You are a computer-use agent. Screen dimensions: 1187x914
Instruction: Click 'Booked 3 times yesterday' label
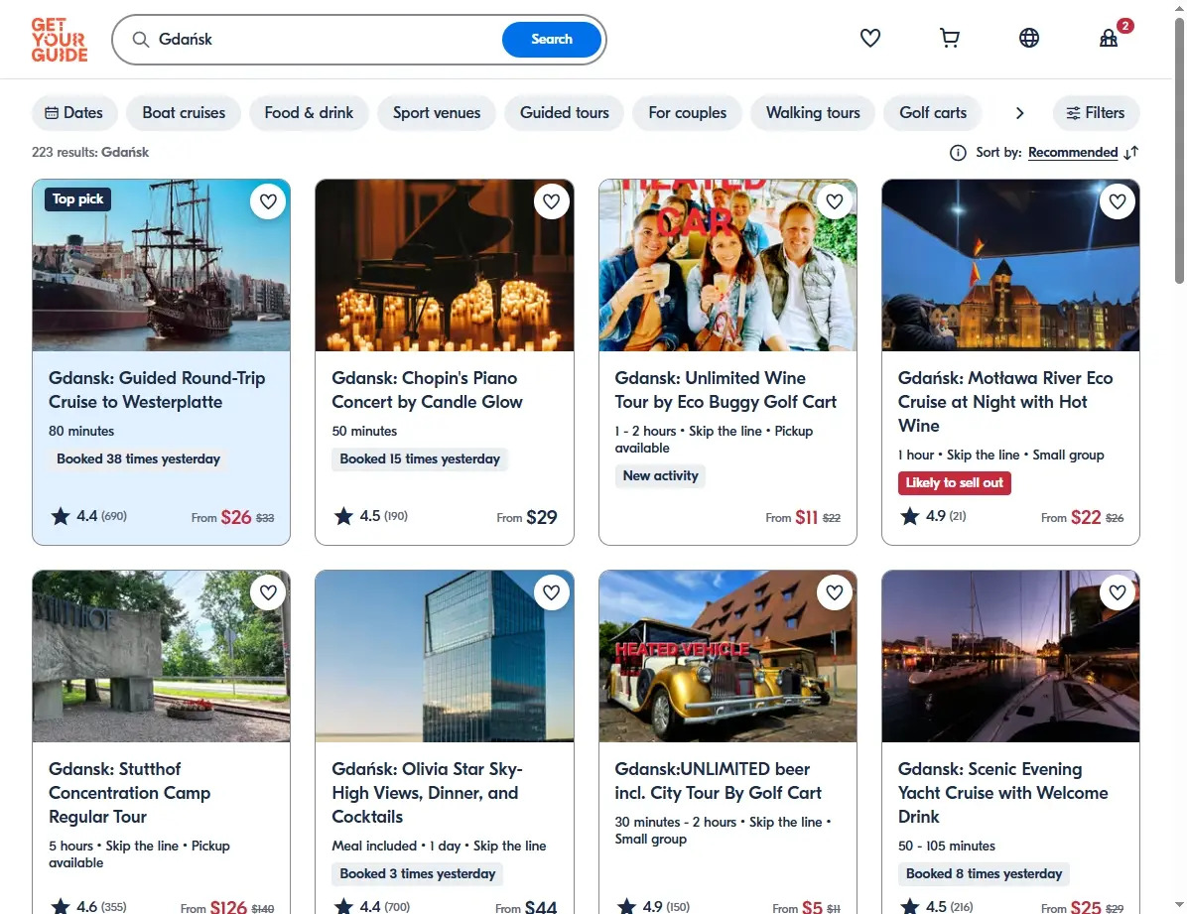click(418, 874)
